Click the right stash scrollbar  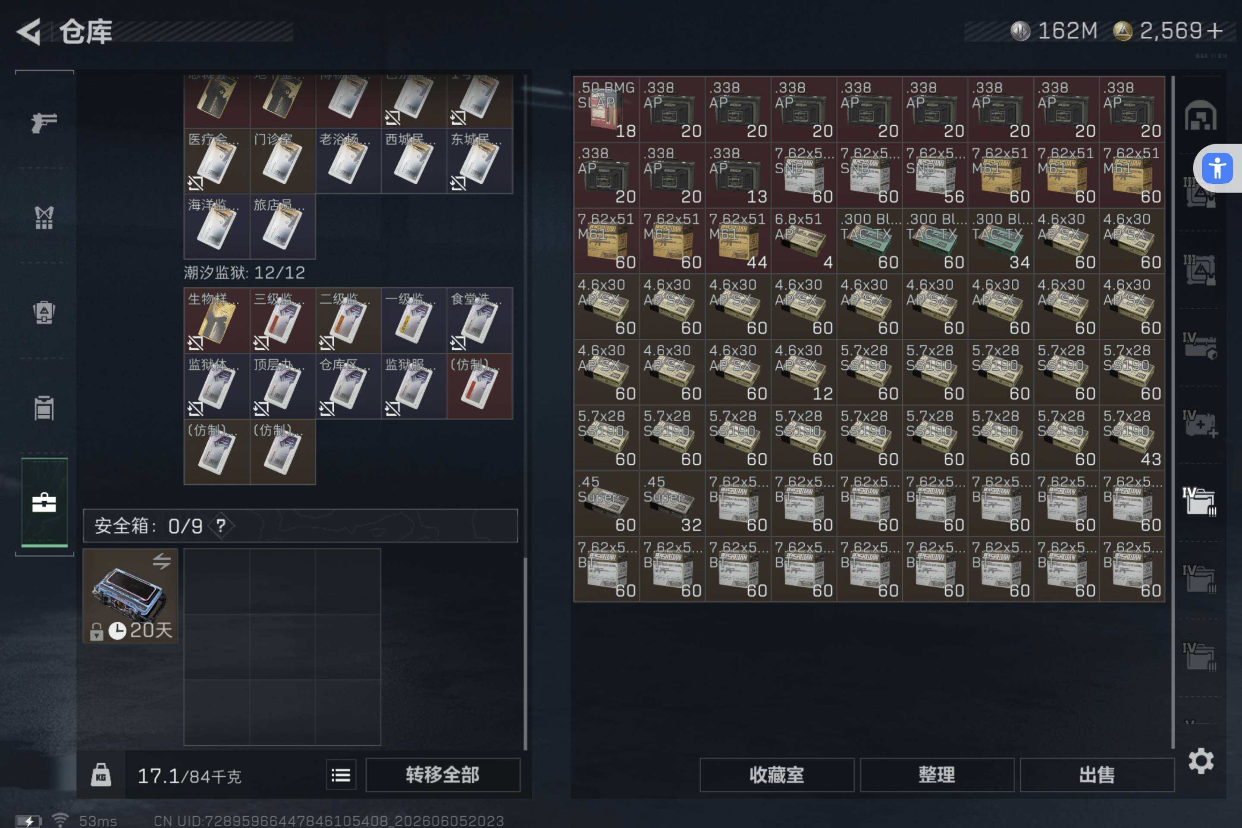tap(1172, 412)
